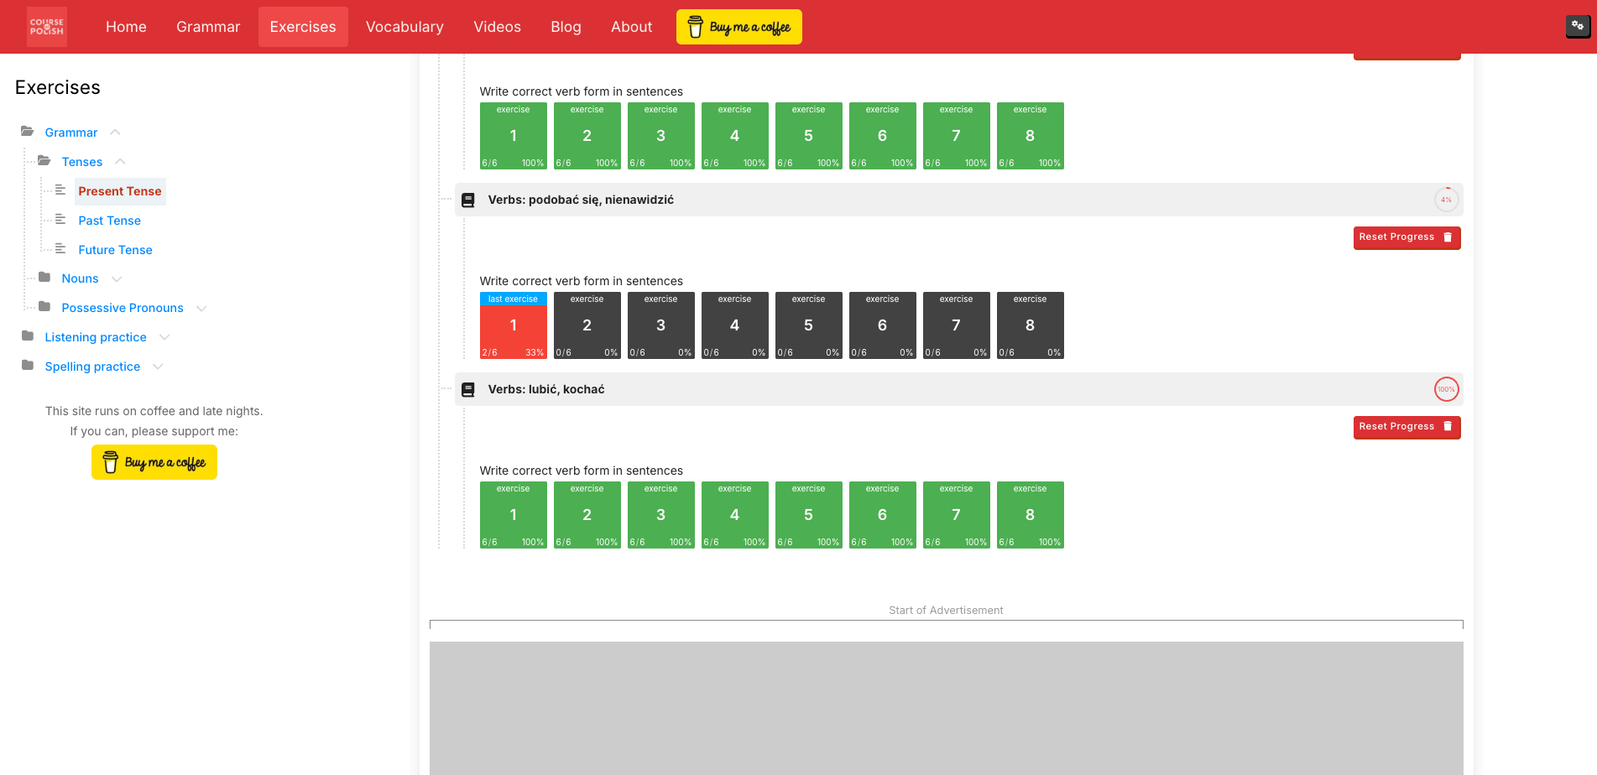Click the Spelling practice folder icon

(28, 366)
